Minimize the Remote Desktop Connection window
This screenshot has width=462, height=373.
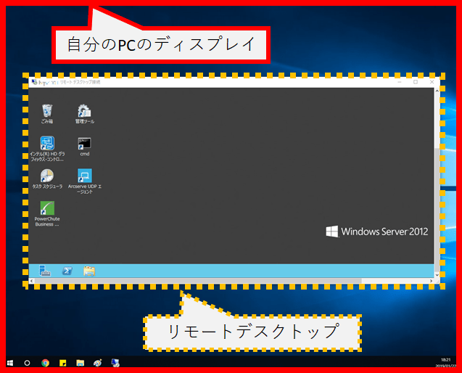point(400,82)
